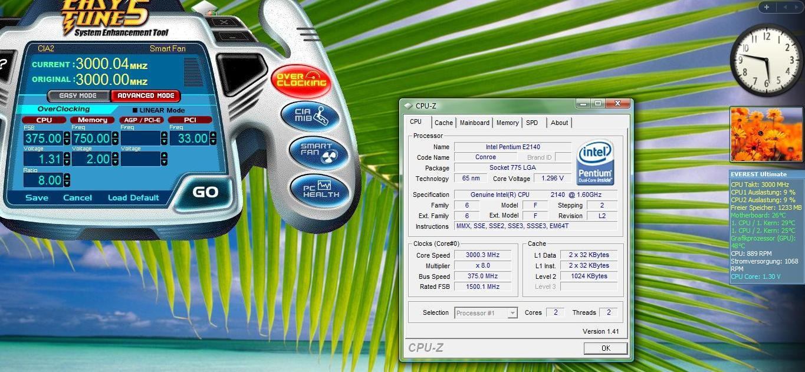Click CPU Takt: 3000 MHz in EVEREST

(x=760, y=185)
